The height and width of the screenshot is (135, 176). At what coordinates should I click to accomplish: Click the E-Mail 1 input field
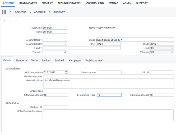(x=81, y=48)
